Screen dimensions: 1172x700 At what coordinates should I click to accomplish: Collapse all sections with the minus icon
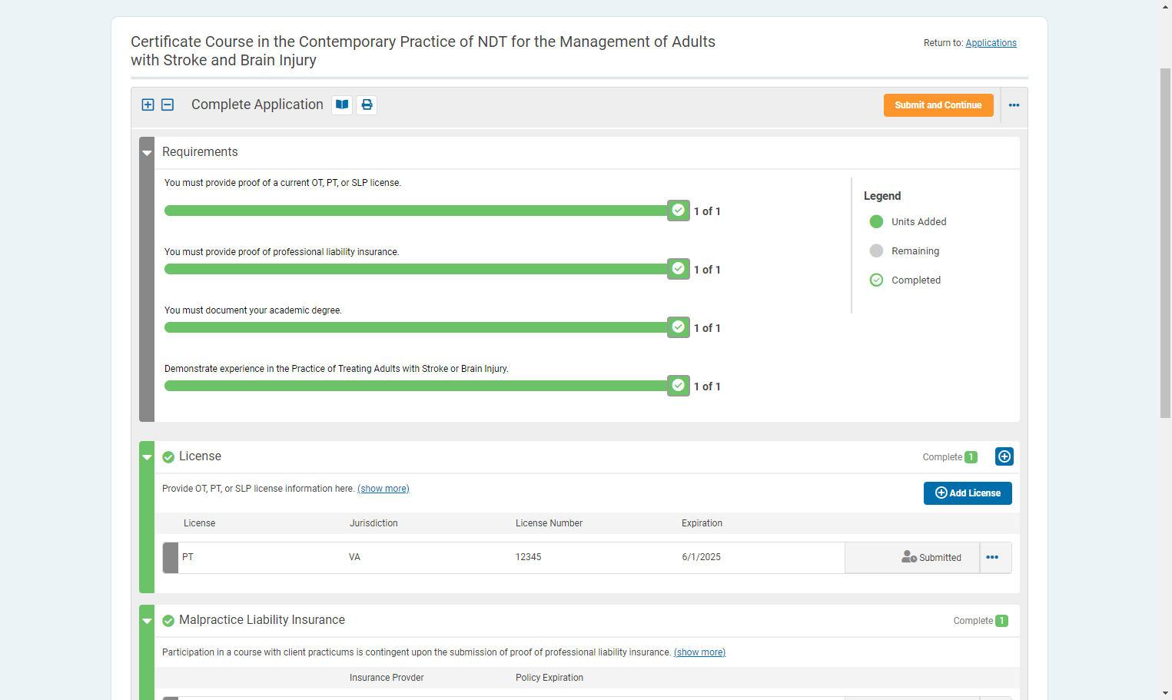(x=168, y=105)
